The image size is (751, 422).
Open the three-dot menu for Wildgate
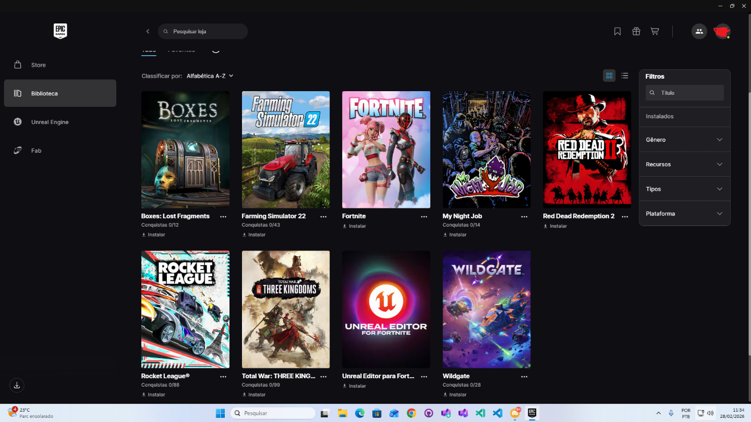point(524,376)
